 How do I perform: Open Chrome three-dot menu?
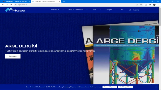[158, 5]
